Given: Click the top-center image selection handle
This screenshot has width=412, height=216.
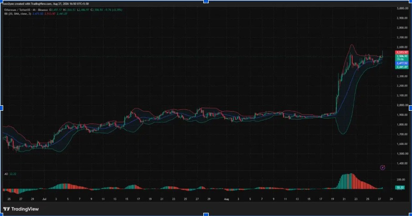Looking at the screenshot, I should point(206,1).
